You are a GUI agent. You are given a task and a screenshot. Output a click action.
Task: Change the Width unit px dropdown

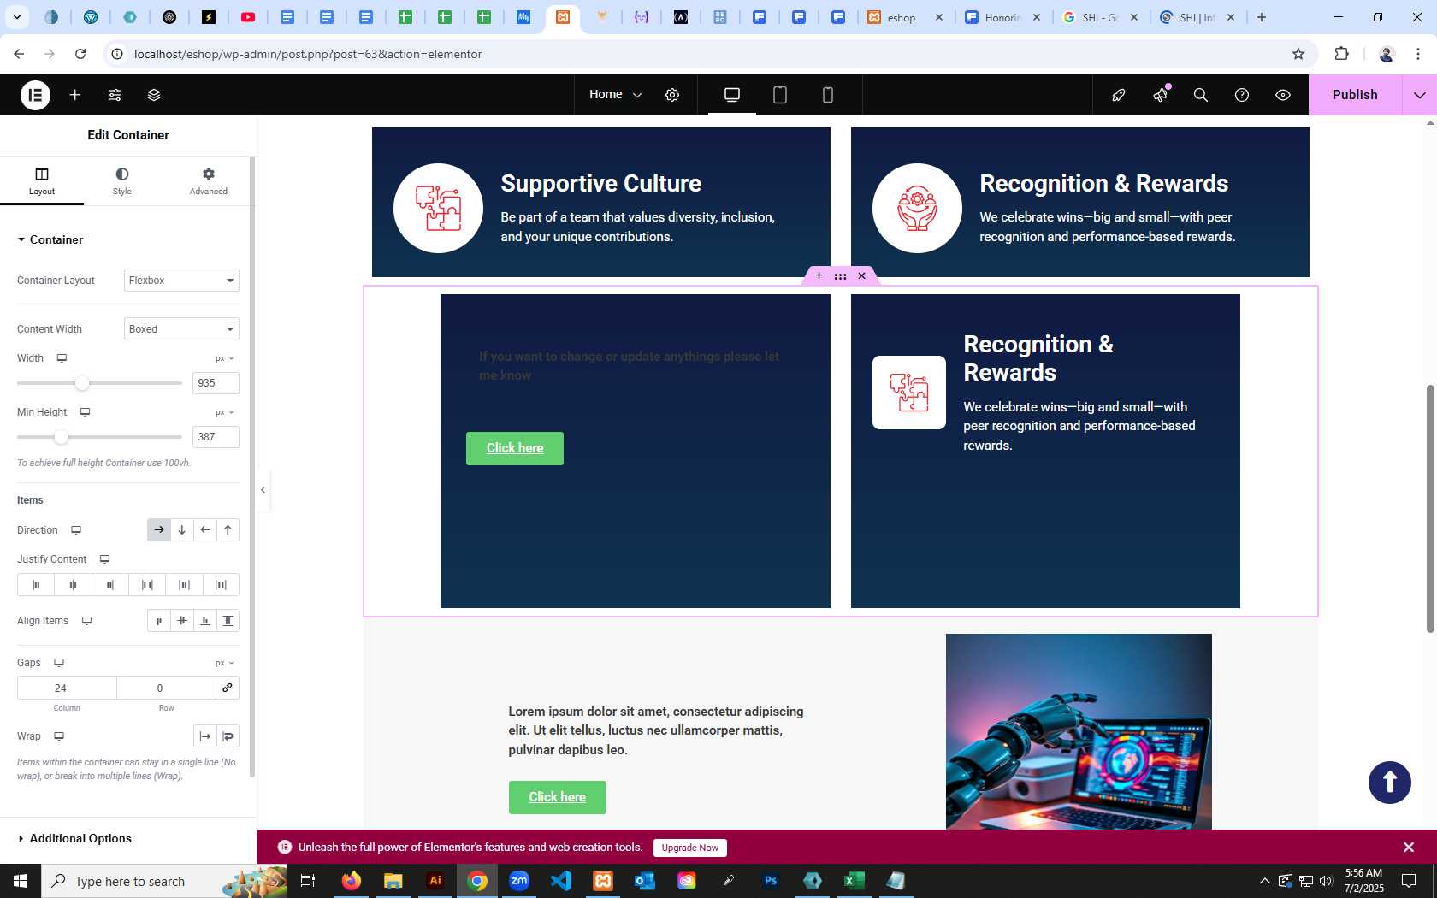coord(225,358)
